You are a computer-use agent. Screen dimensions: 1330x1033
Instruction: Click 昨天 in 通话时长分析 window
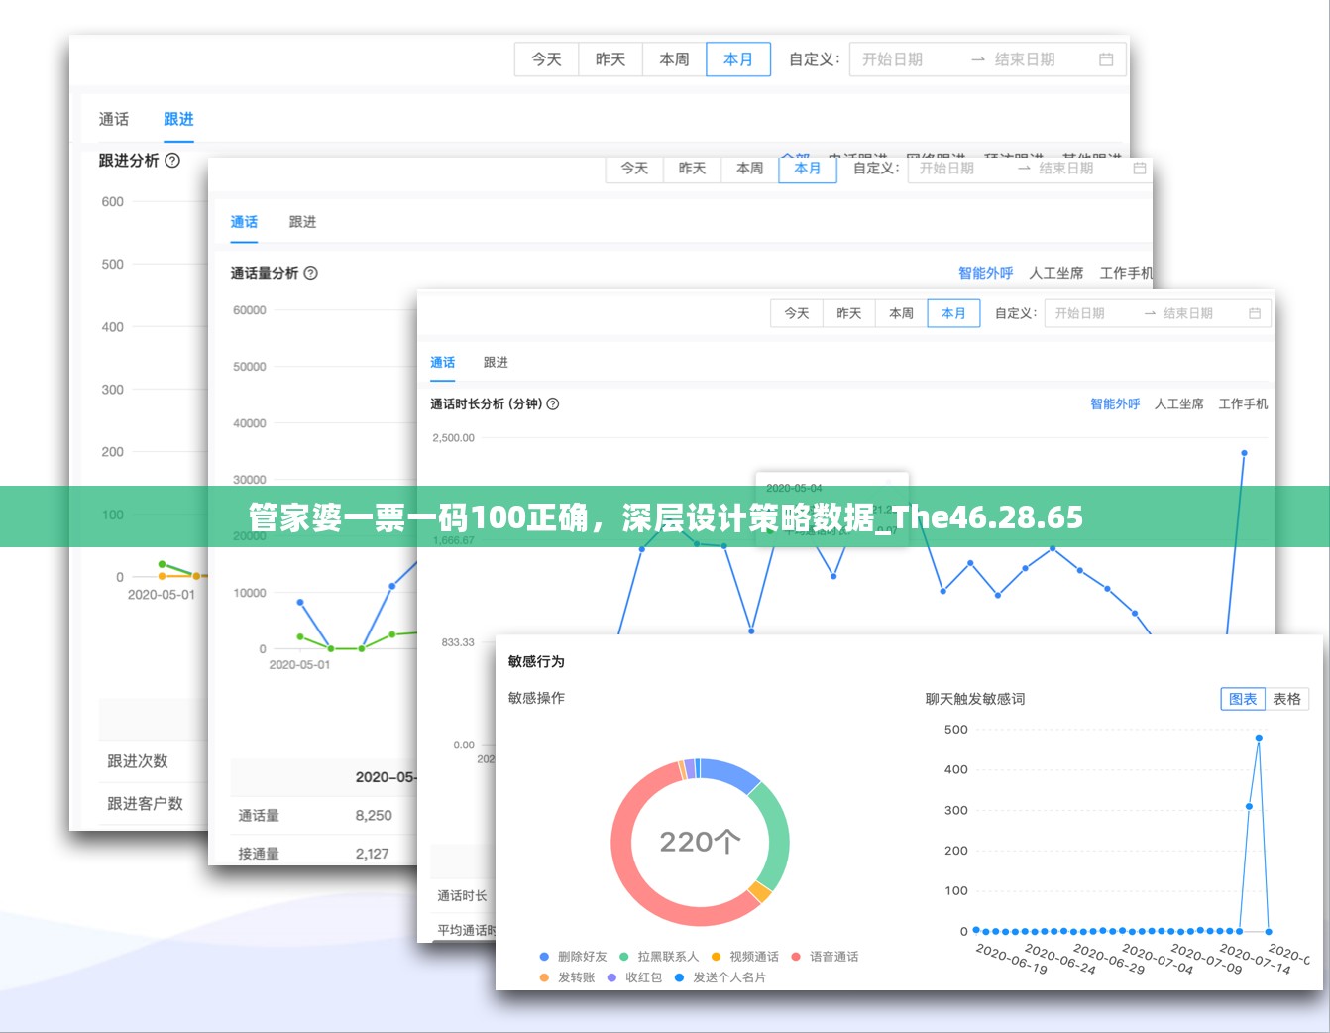pyautogui.click(x=849, y=313)
